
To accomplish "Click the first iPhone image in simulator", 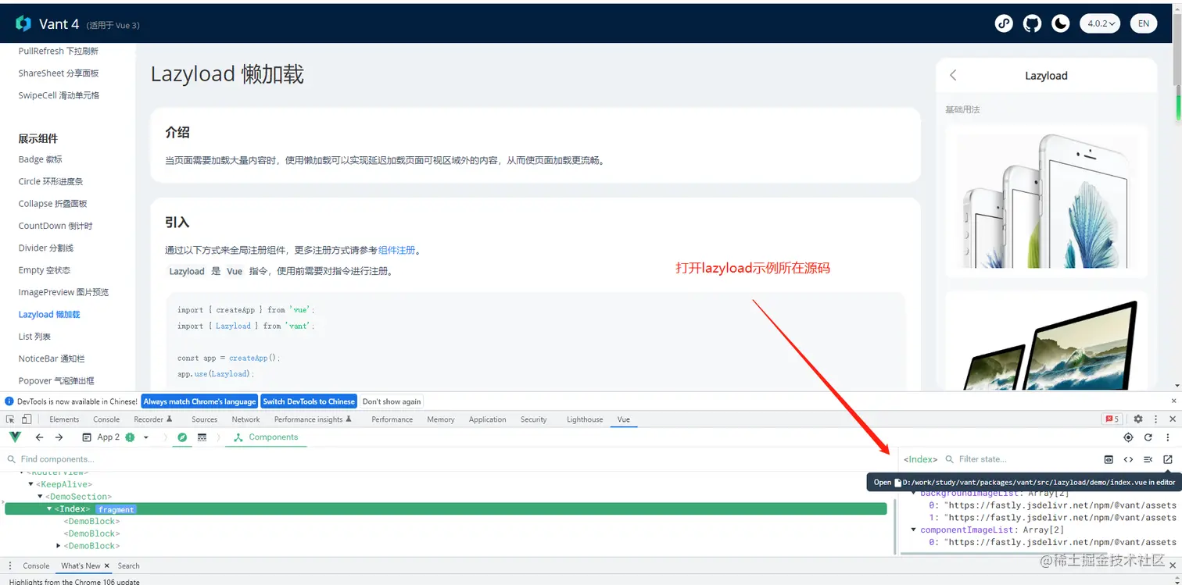I will click(1046, 202).
